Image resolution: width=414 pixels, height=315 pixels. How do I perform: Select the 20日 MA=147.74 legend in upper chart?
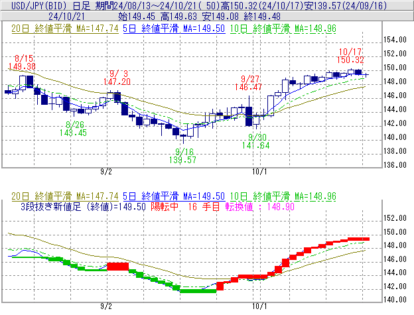63,29
